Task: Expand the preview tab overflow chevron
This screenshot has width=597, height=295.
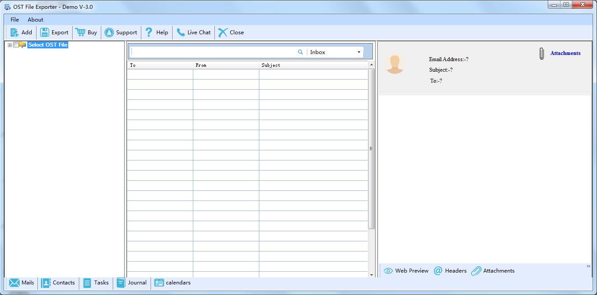Action: [588, 266]
